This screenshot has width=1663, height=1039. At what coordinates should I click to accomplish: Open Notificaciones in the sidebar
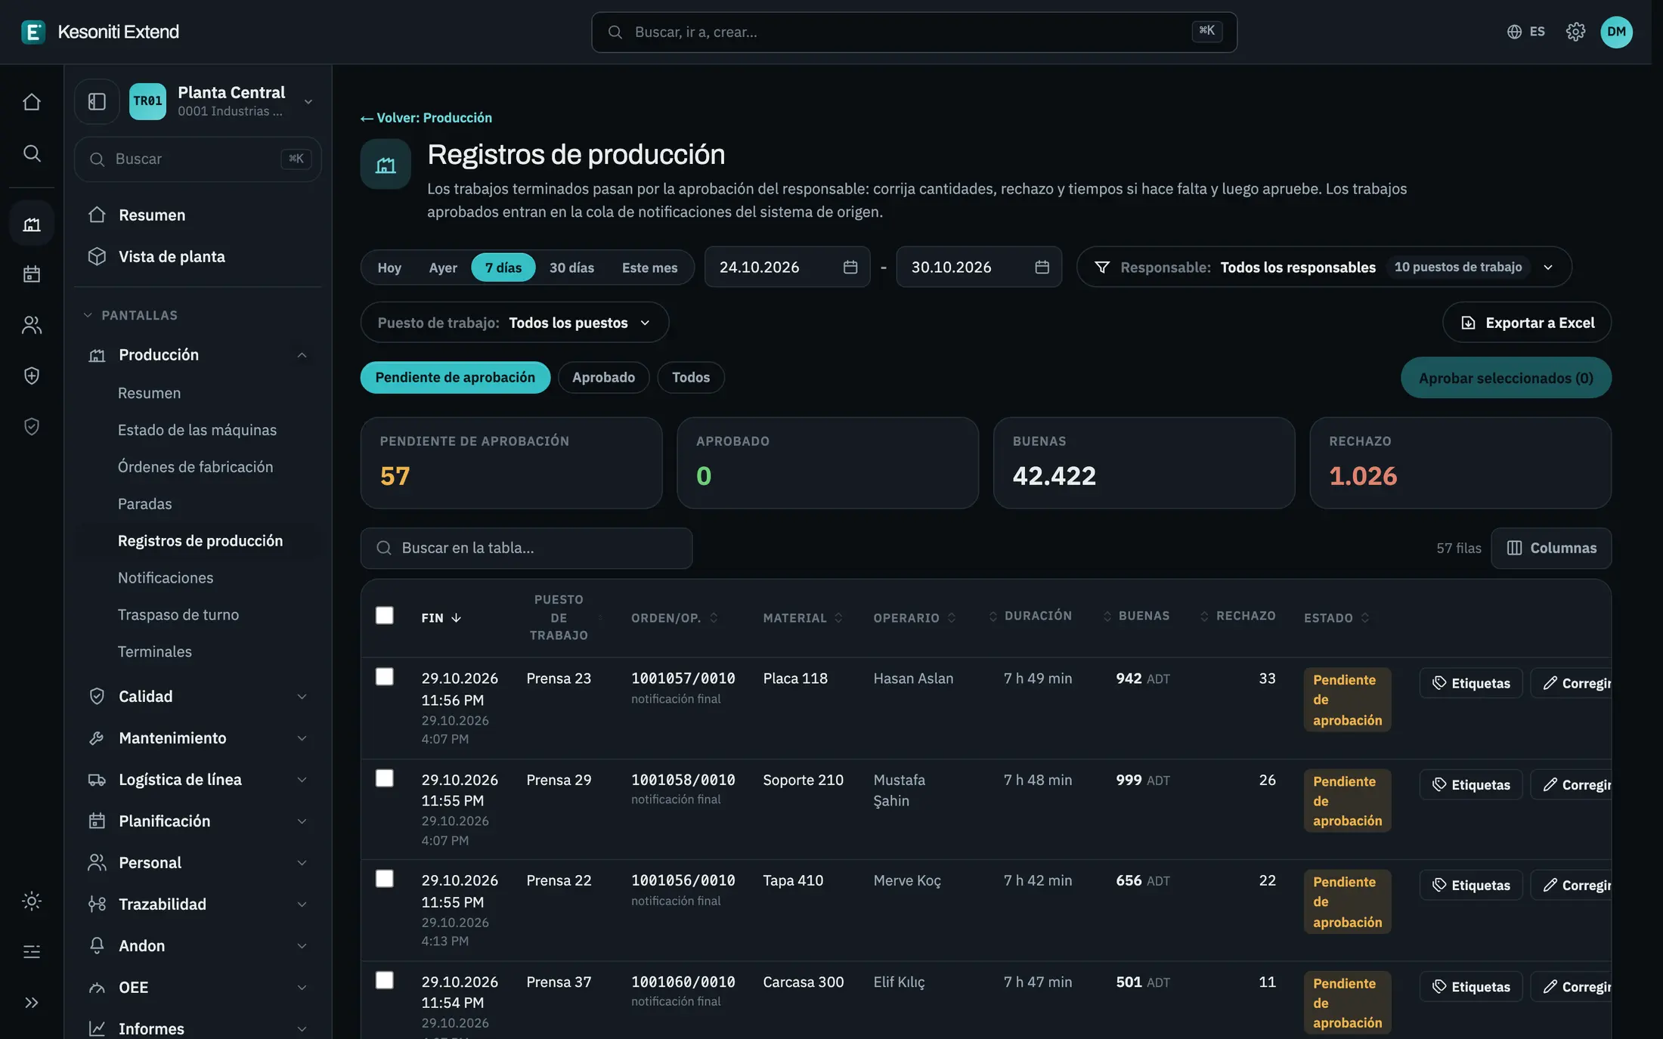(166, 577)
